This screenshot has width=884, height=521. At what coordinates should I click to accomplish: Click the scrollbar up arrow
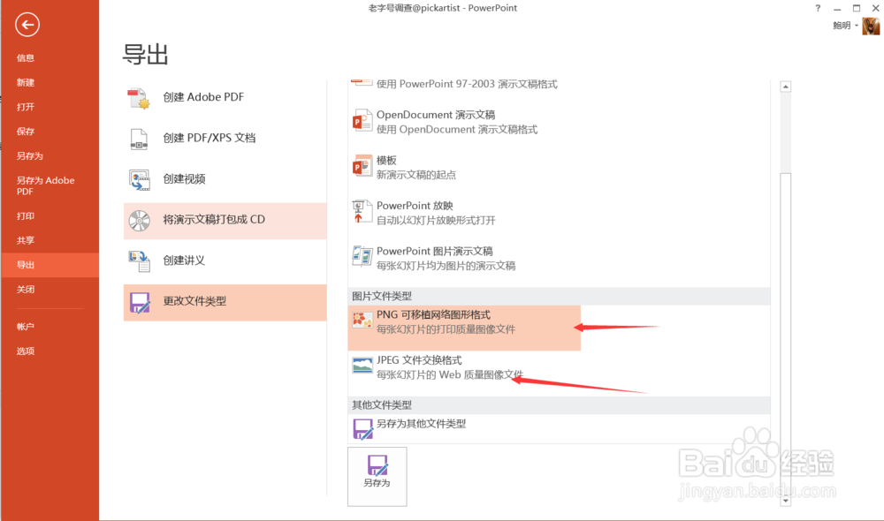(785, 87)
